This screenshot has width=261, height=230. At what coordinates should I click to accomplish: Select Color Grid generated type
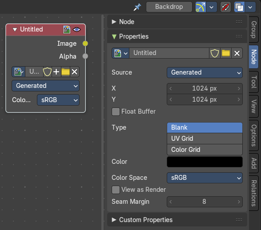(205, 150)
